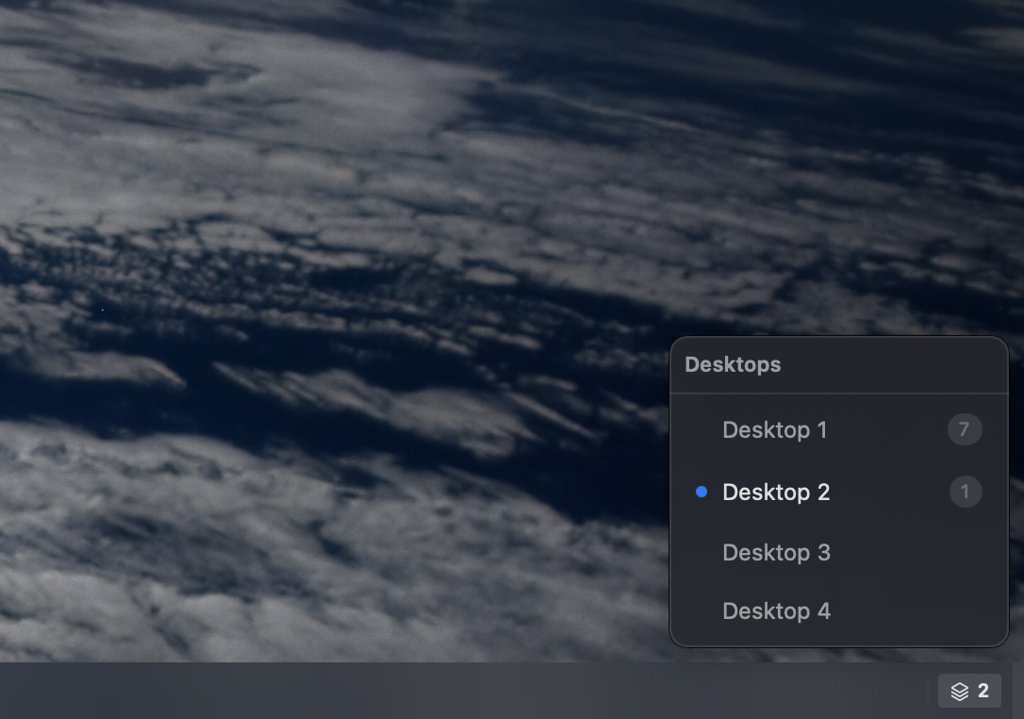Toggle the desktop overview from the bottom-right button

point(969,690)
